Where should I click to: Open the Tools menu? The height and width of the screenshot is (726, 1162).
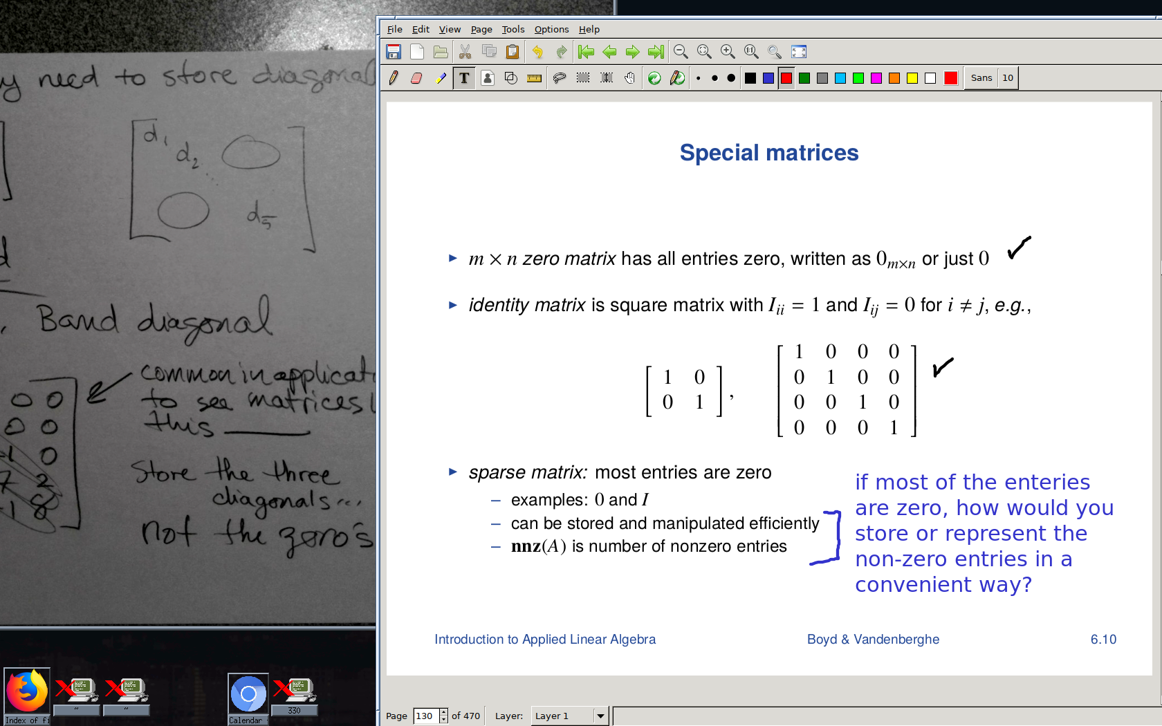pyautogui.click(x=513, y=29)
